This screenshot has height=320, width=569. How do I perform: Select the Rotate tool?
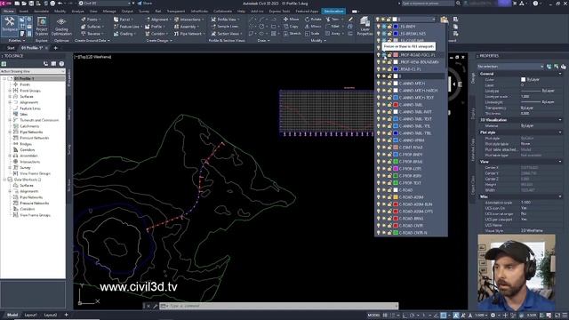coord(313,20)
